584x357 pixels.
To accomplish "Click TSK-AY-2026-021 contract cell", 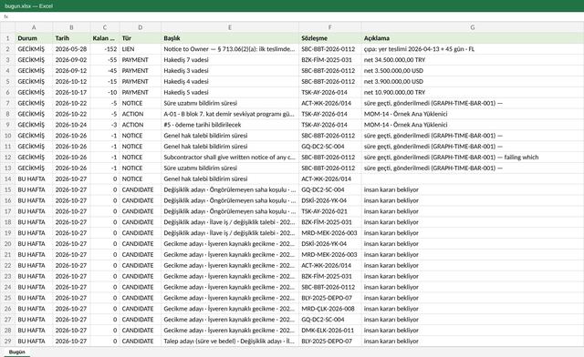I will coord(330,211).
